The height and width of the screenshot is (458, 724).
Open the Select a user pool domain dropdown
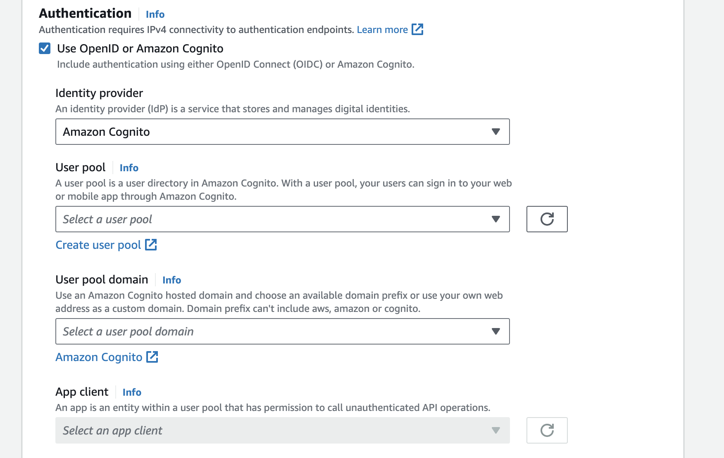click(x=282, y=331)
